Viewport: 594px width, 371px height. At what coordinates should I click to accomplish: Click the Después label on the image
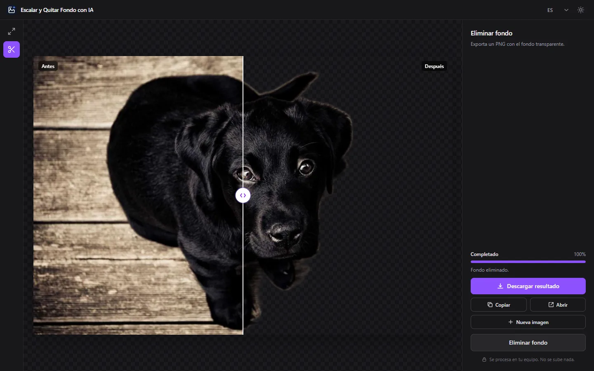pos(434,66)
